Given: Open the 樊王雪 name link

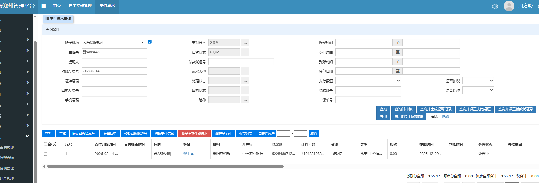Looking at the screenshot, I should (188, 154).
